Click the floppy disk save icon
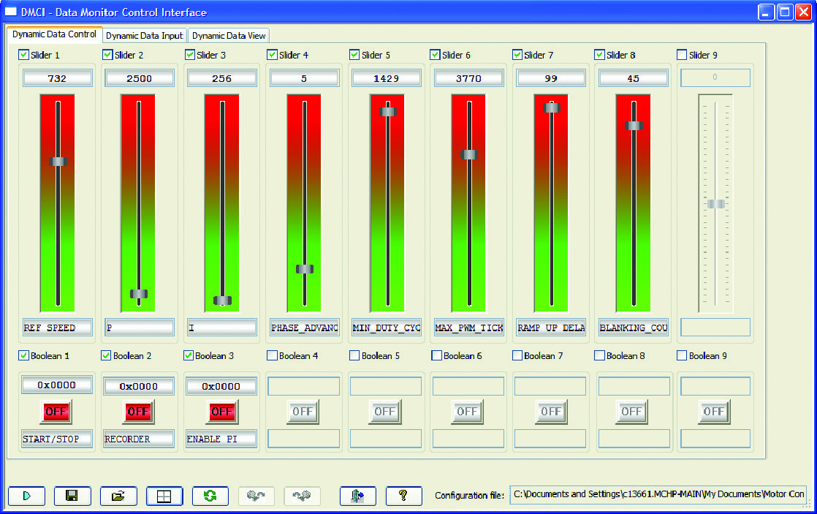This screenshot has width=817, height=514. click(72, 496)
